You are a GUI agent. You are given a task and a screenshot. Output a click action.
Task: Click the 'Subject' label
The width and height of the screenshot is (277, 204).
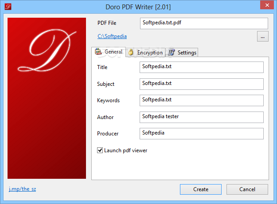point(105,84)
